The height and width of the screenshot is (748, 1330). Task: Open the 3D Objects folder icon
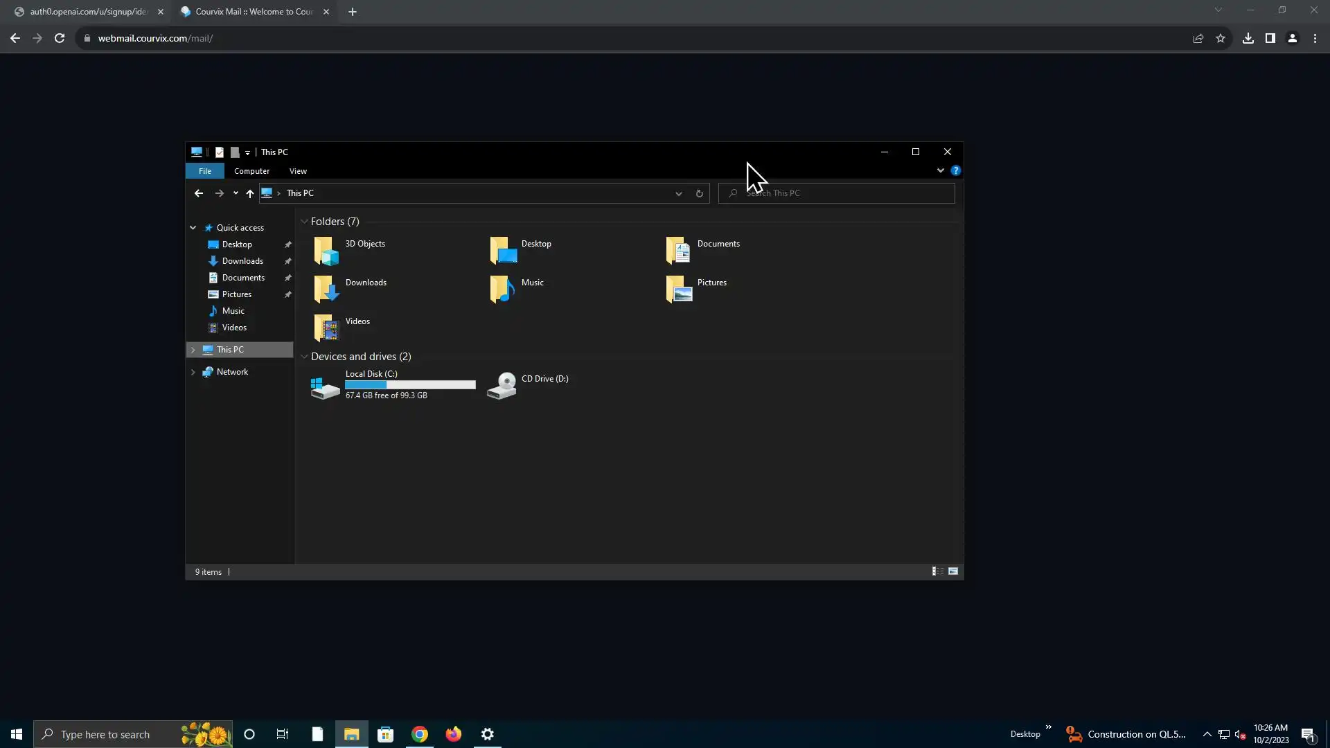point(326,251)
